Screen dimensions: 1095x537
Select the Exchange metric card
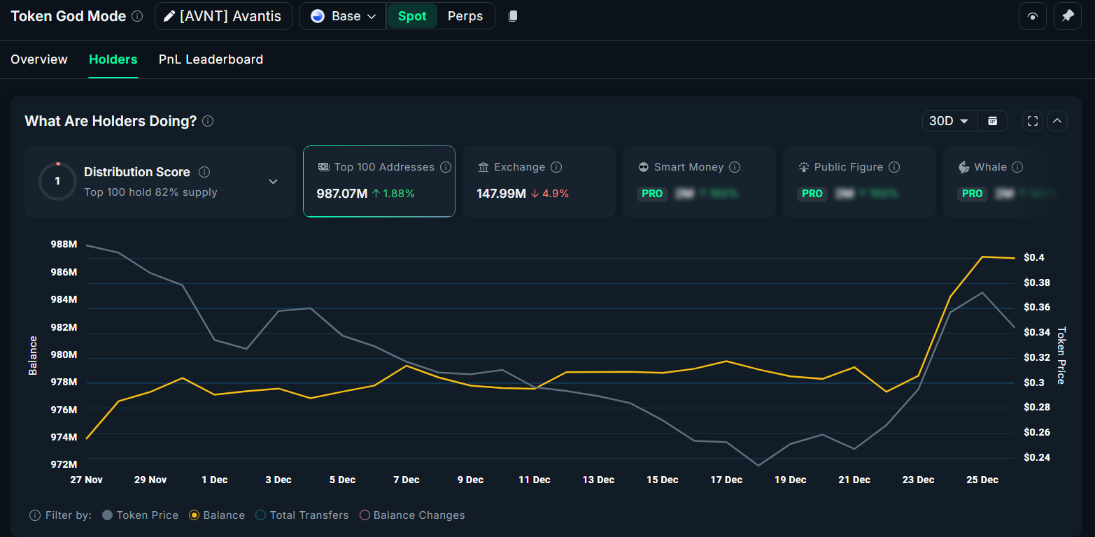pyautogui.click(x=539, y=182)
